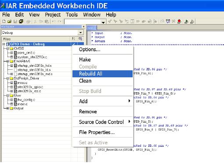Click the green Download and Debug icon

[186, 22]
